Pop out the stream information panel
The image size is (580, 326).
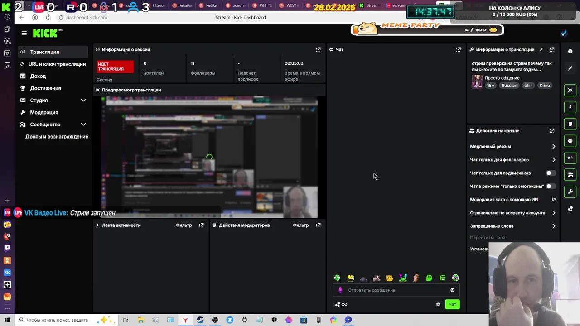tap(552, 49)
